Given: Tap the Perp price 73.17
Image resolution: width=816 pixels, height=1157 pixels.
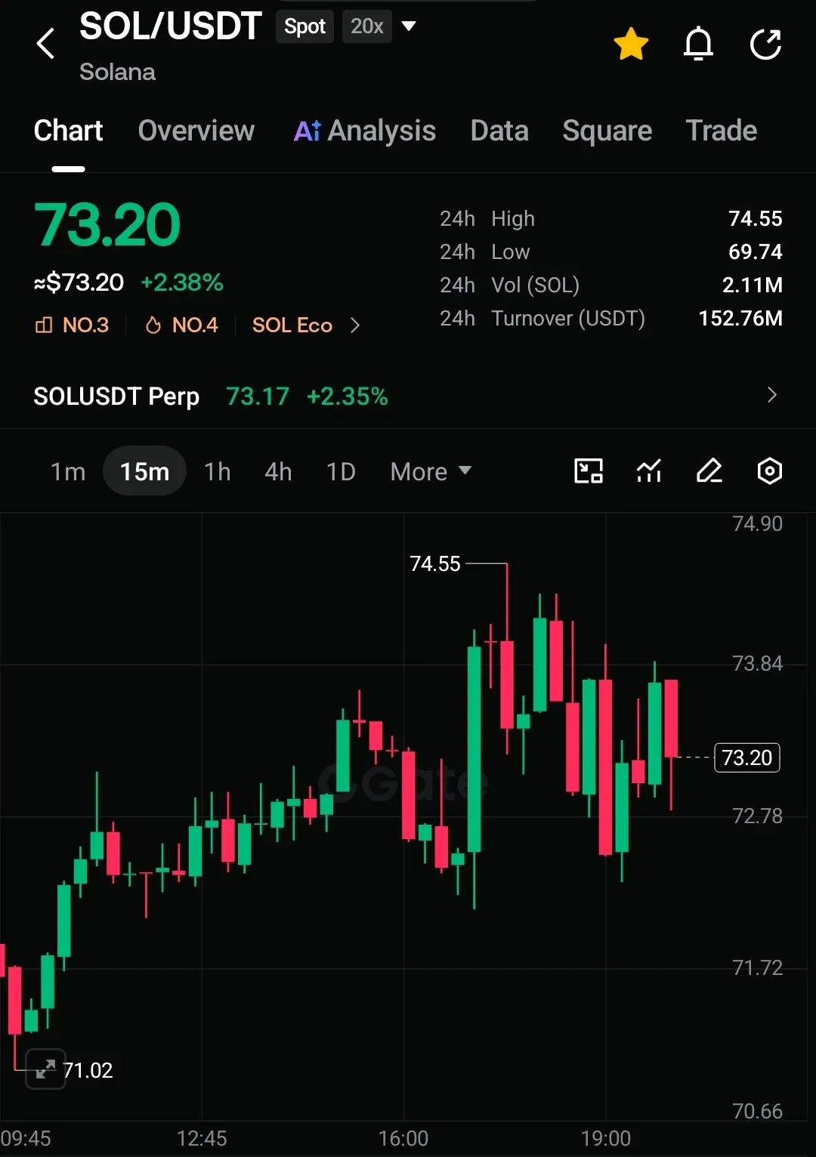Looking at the screenshot, I should [258, 396].
